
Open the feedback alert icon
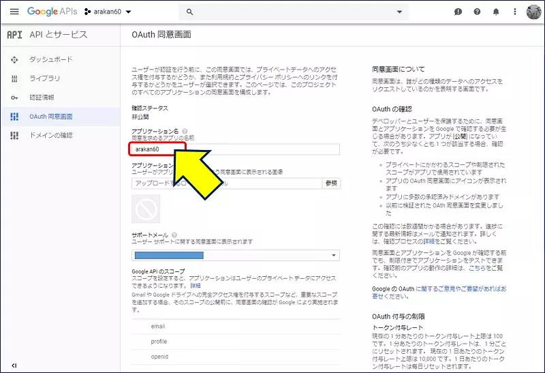[x=458, y=12]
